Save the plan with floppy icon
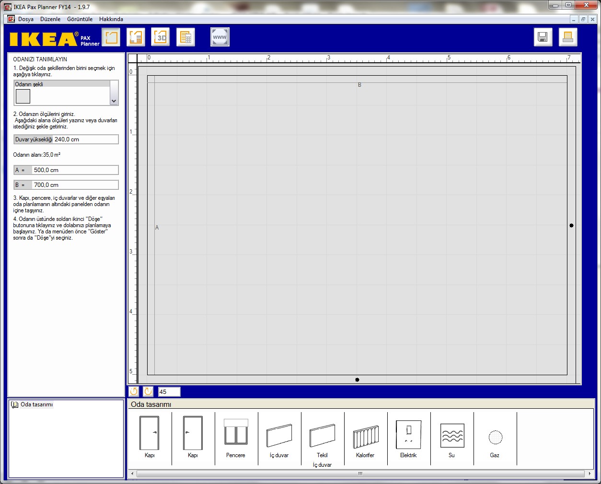This screenshot has width=601, height=484. point(543,37)
